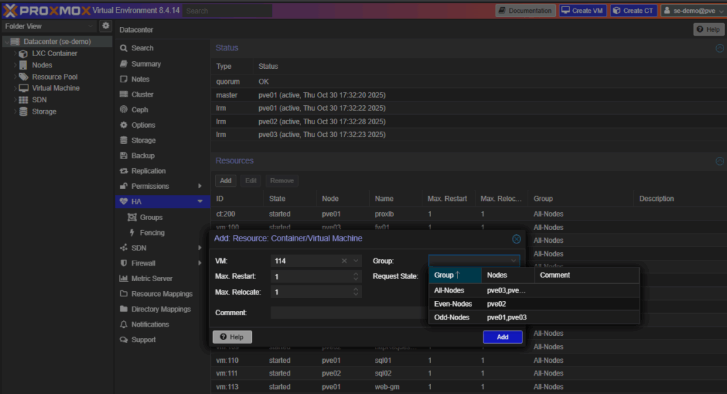Expand the Permissions submenu arrow
727x394 pixels.
pyautogui.click(x=199, y=186)
